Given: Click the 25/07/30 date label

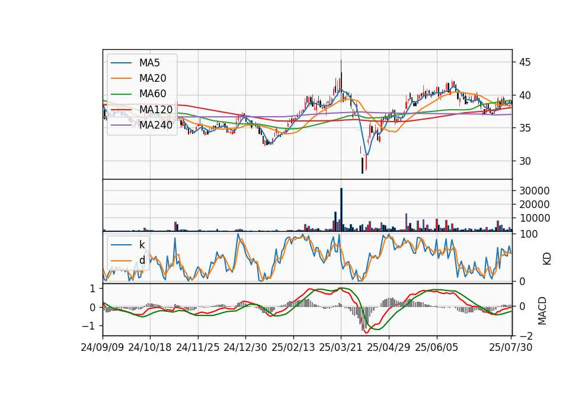Looking at the screenshot, I should (511, 347).
